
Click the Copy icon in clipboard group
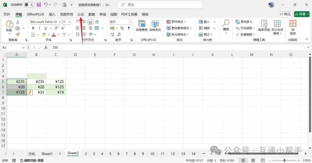tap(18, 28)
